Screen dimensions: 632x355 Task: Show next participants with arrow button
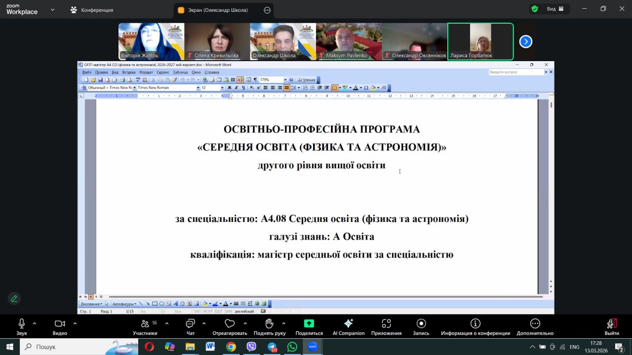click(525, 42)
